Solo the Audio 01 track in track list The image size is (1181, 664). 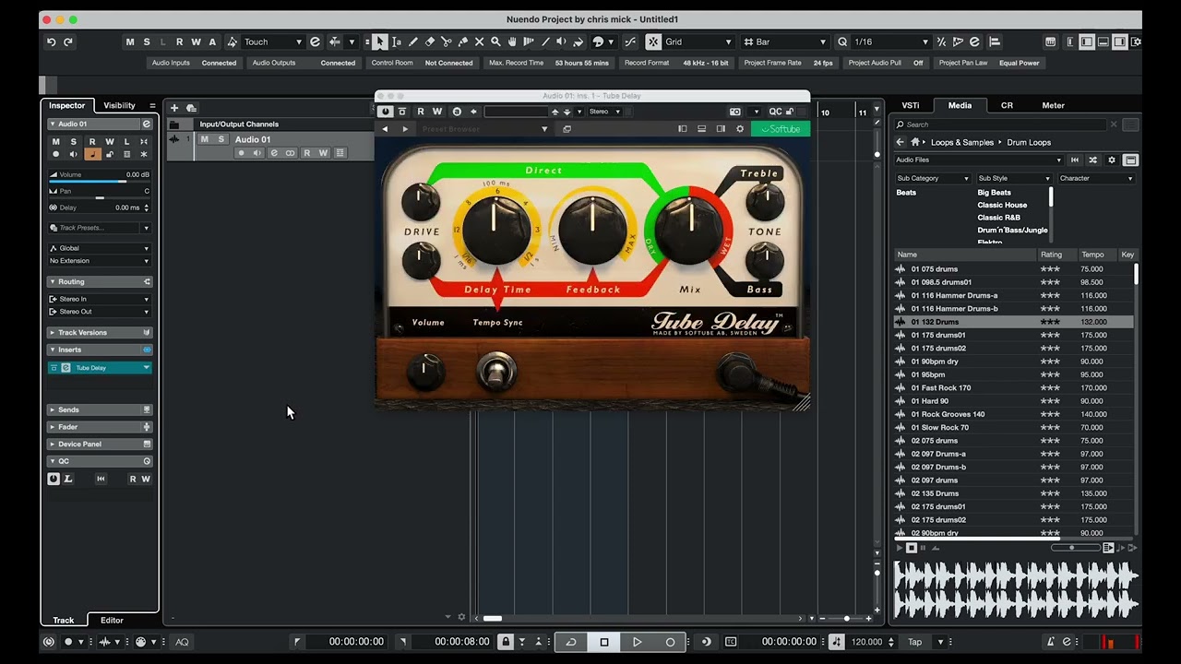(x=221, y=139)
